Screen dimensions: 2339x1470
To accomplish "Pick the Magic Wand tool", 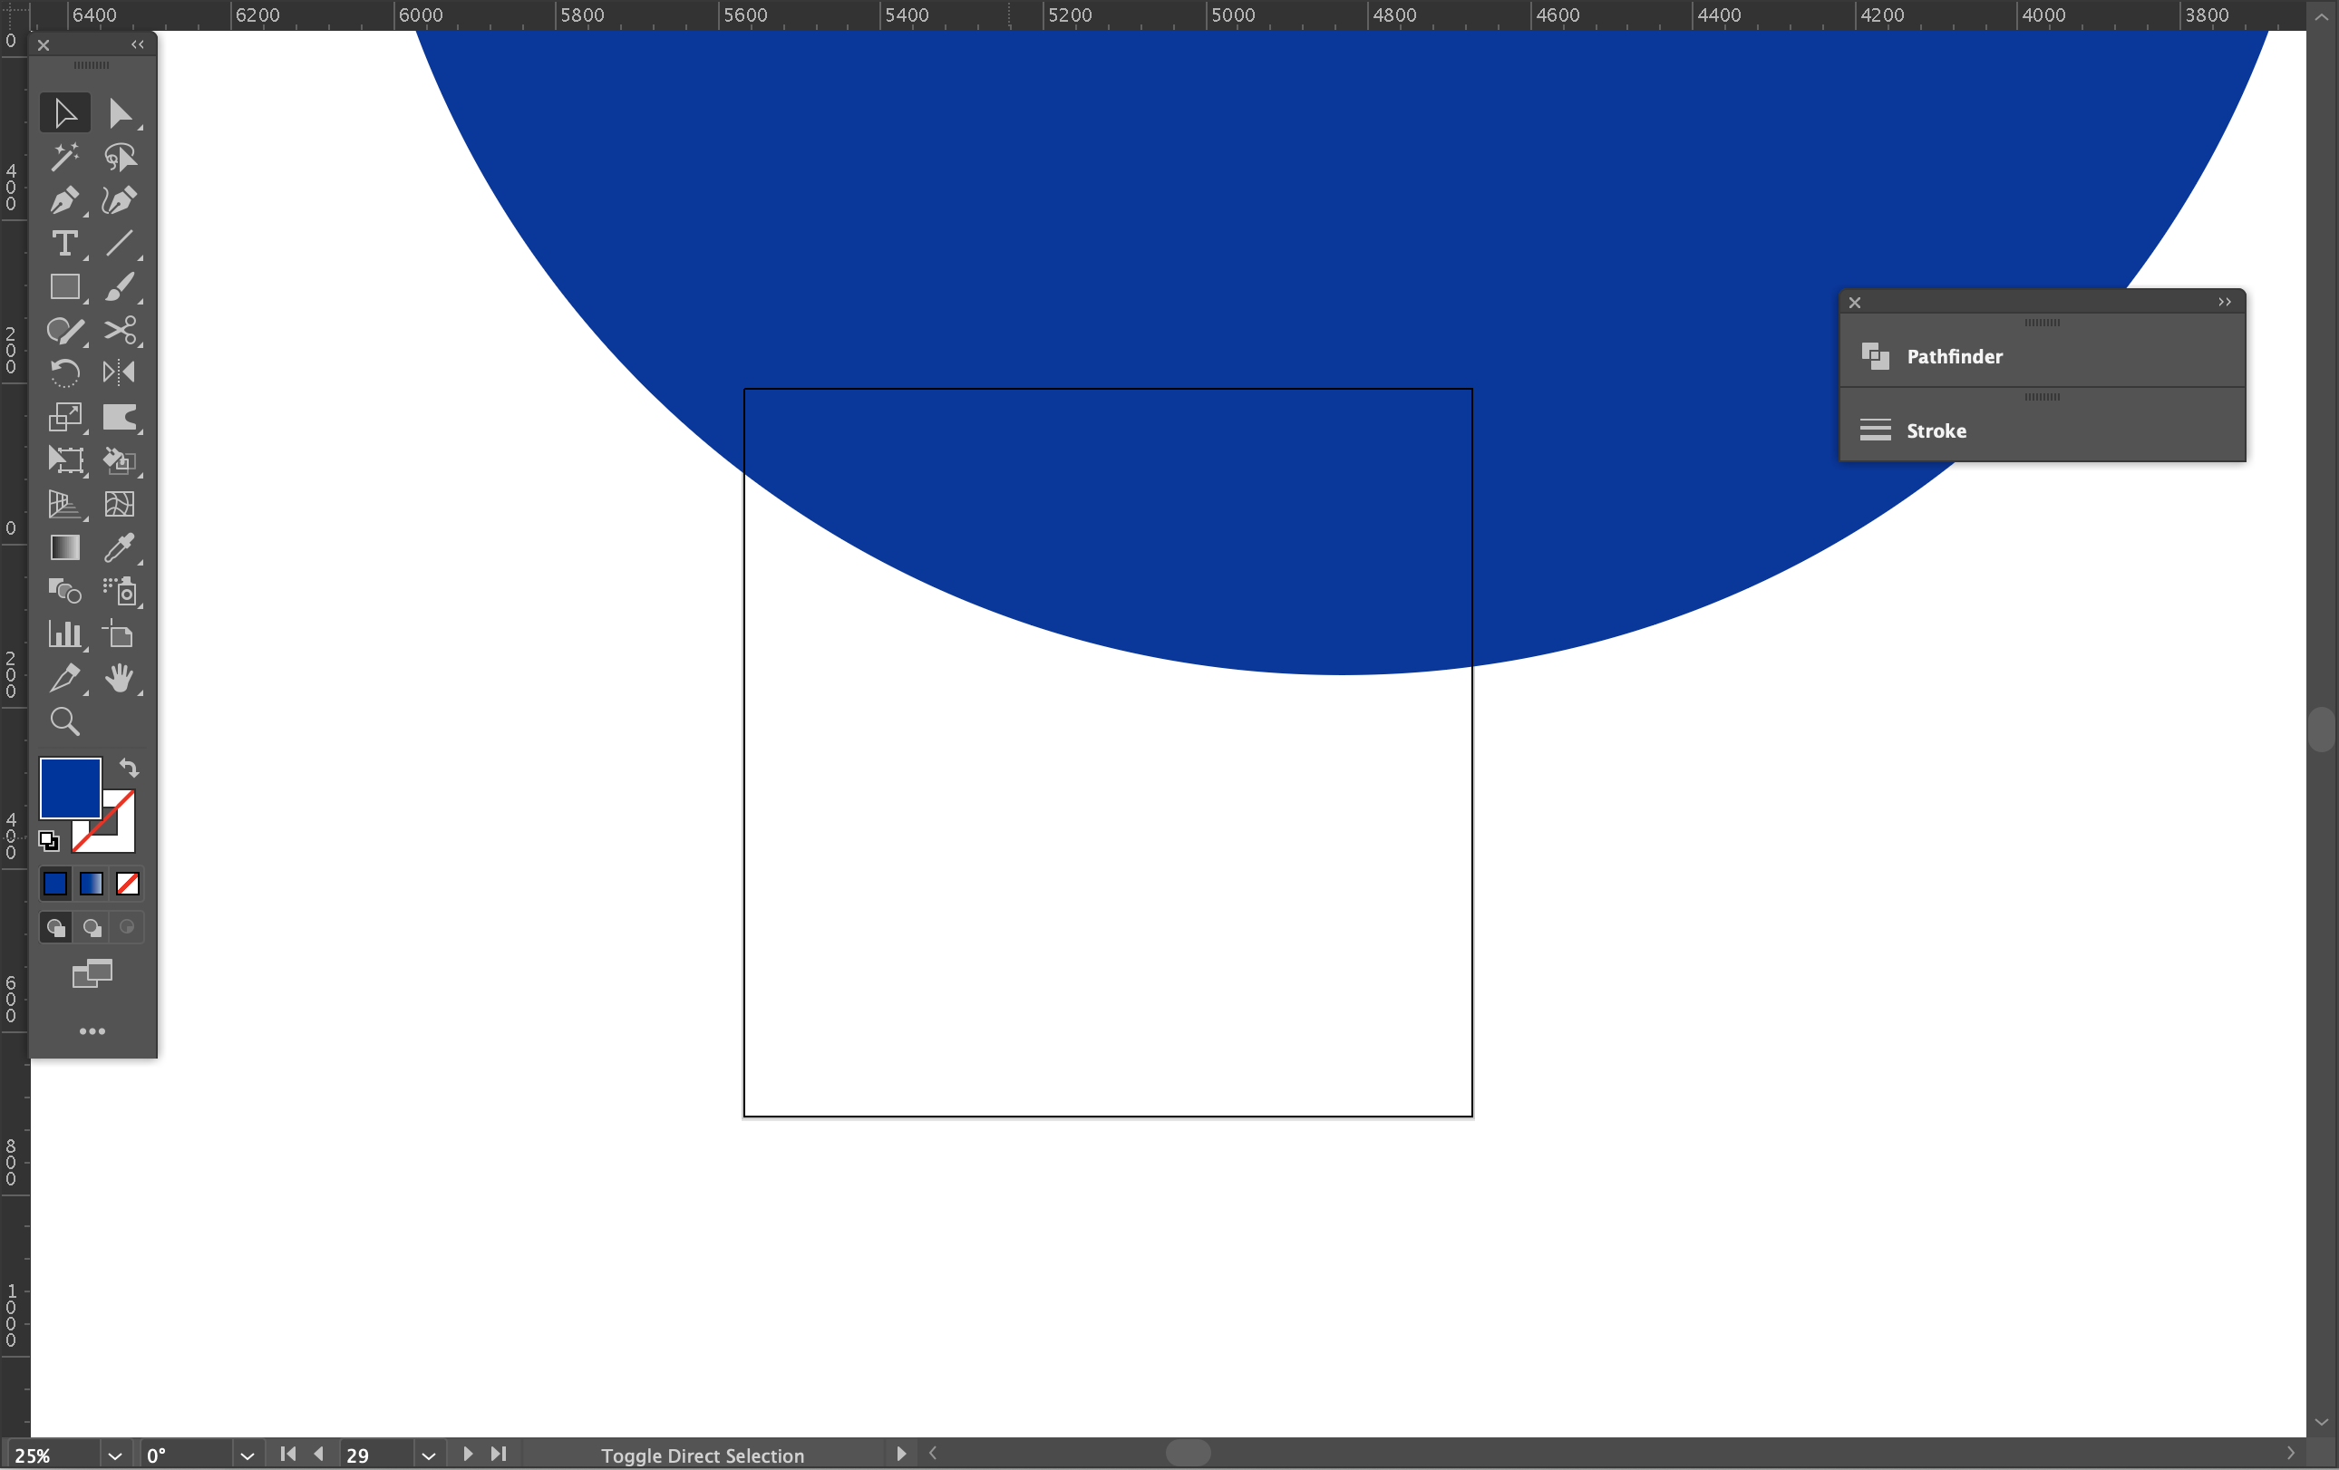I will [x=64, y=156].
